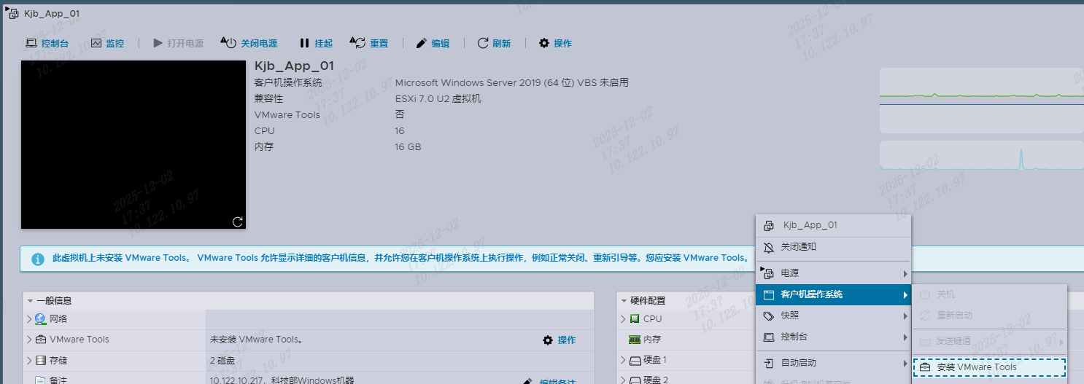The width and height of the screenshot is (1084, 384).
Task: Expand the CPU hardware row
Action: coord(624,319)
